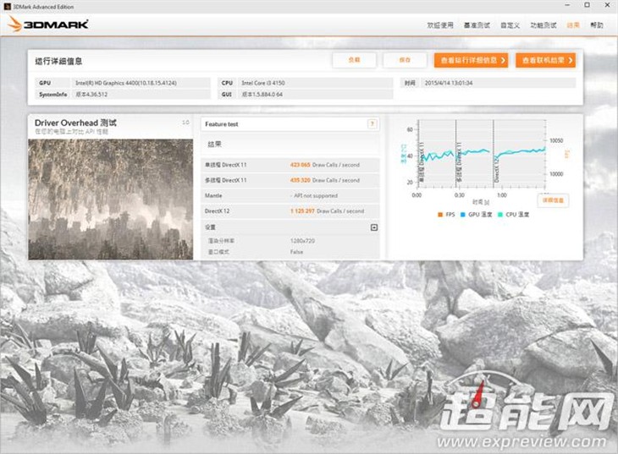Click the windowed mode False value
Screen dimensions: 618x454
(x=296, y=252)
